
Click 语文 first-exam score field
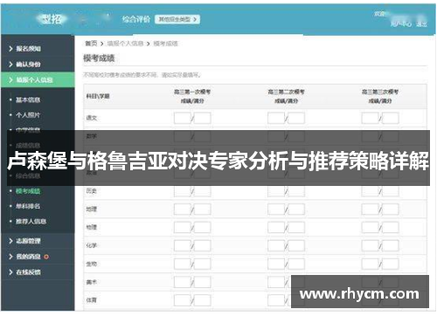pos(183,118)
